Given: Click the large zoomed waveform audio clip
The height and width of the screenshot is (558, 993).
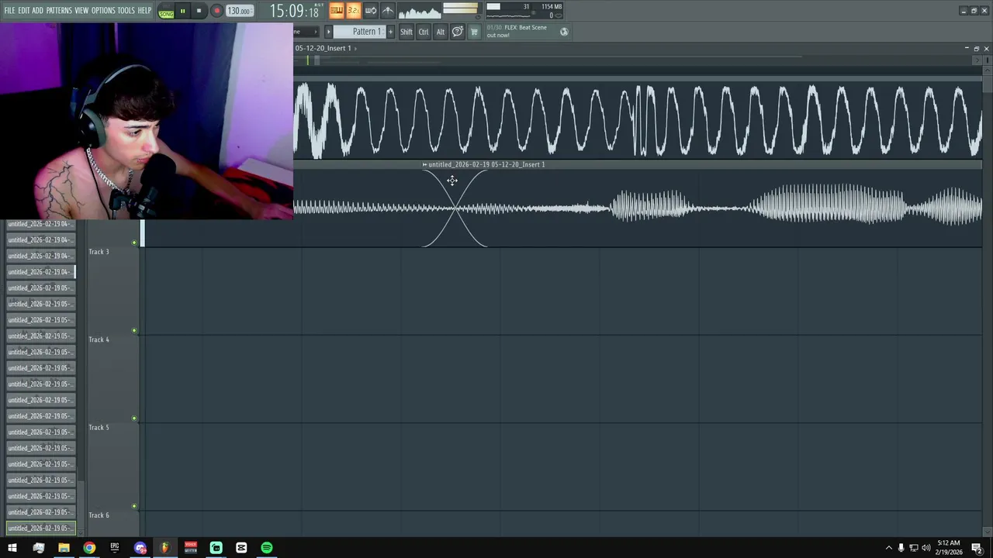Looking at the screenshot, I should pos(638,121).
